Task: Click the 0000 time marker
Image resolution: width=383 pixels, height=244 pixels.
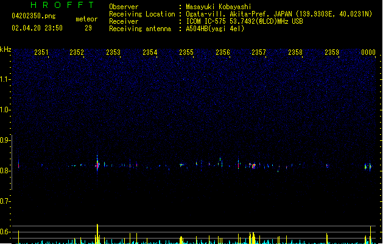Action: pos(368,52)
